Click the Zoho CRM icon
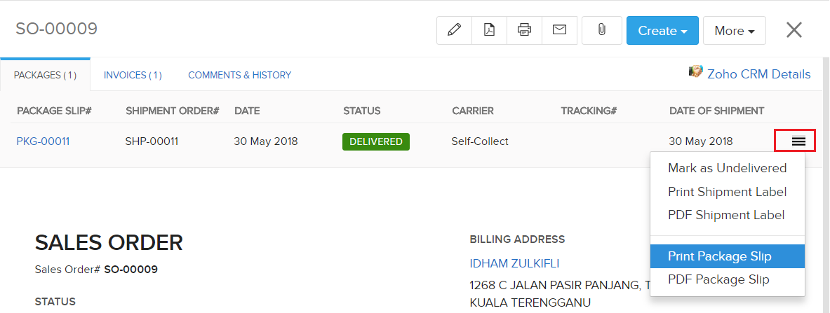The width and height of the screenshot is (830, 313). [x=696, y=73]
